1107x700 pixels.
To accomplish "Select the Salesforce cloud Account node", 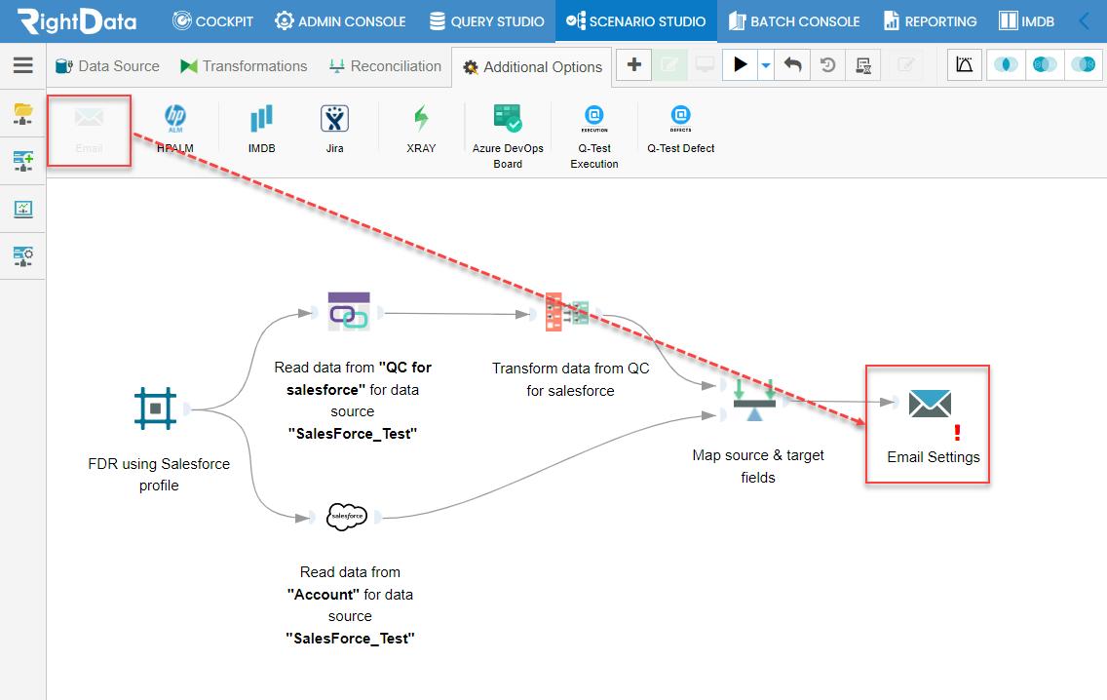I will tap(347, 517).
